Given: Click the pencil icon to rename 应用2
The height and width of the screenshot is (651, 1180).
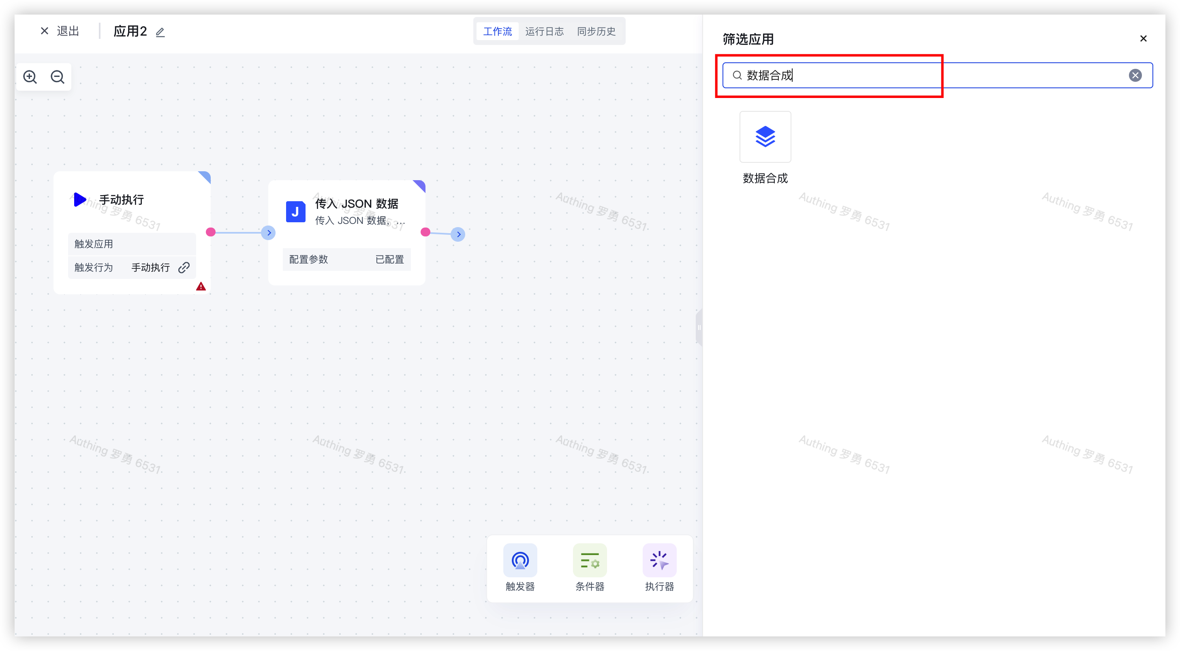Looking at the screenshot, I should (160, 32).
